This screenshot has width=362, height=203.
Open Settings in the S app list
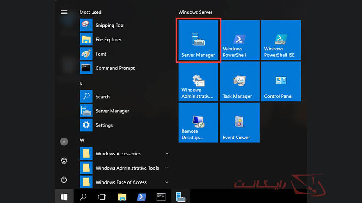[125, 125]
